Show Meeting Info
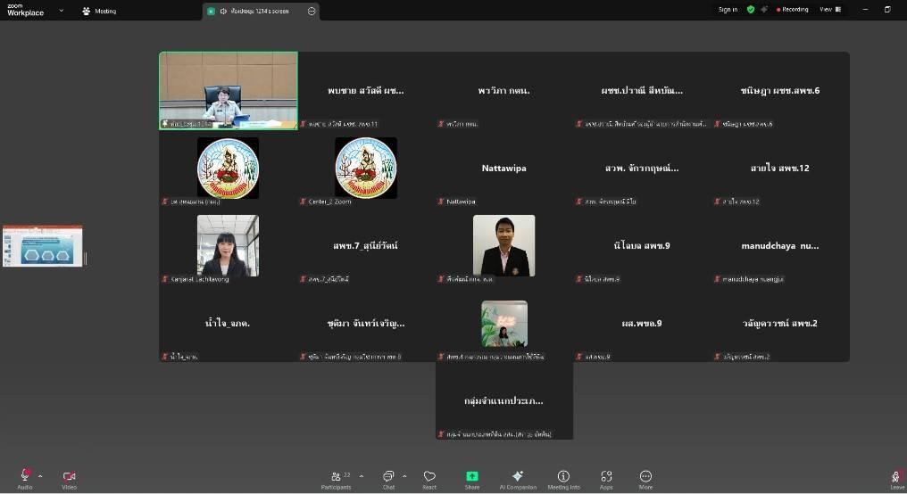The width and height of the screenshot is (907, 494). pos(563,477)
